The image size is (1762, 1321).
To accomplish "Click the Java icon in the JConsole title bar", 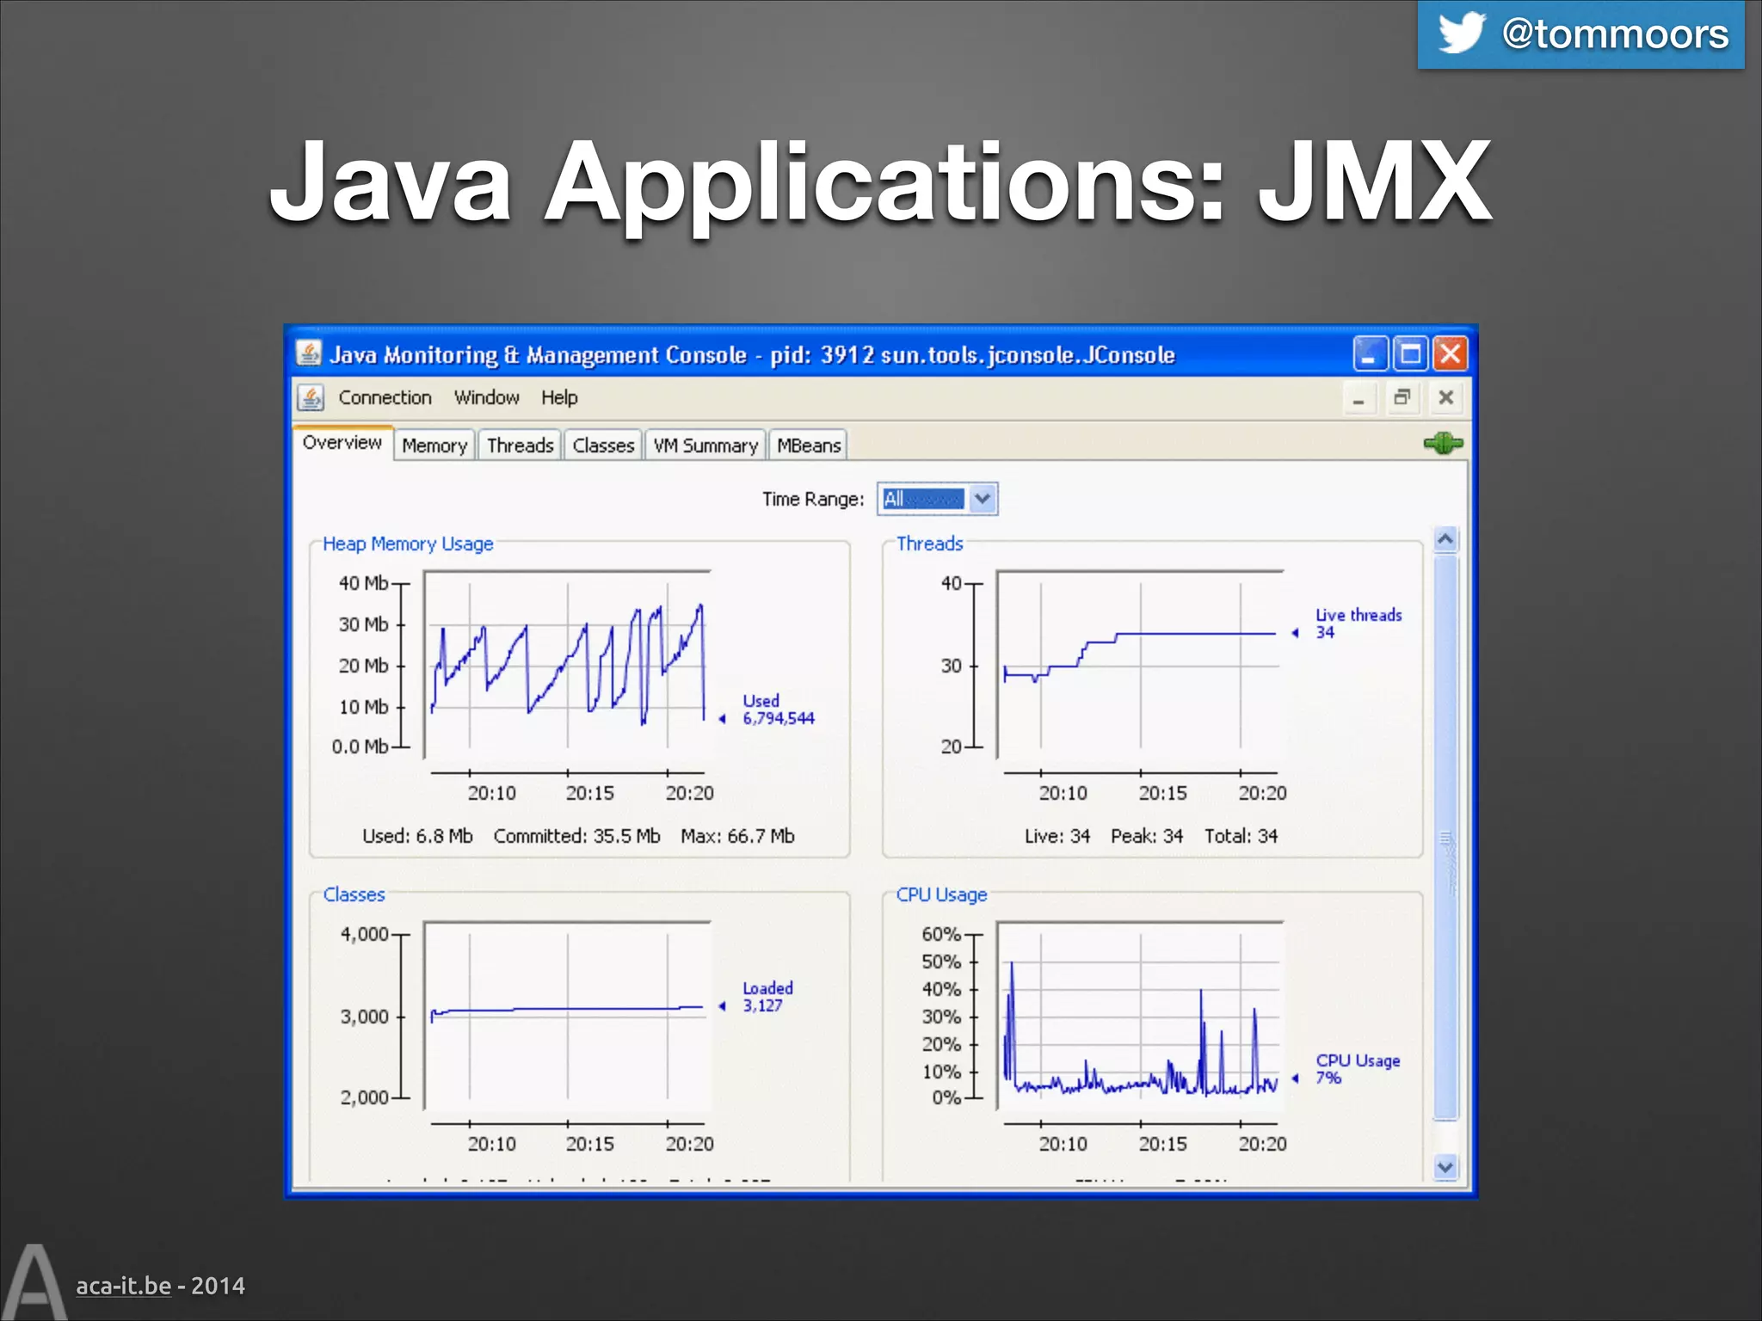I will tap(309, 353).
